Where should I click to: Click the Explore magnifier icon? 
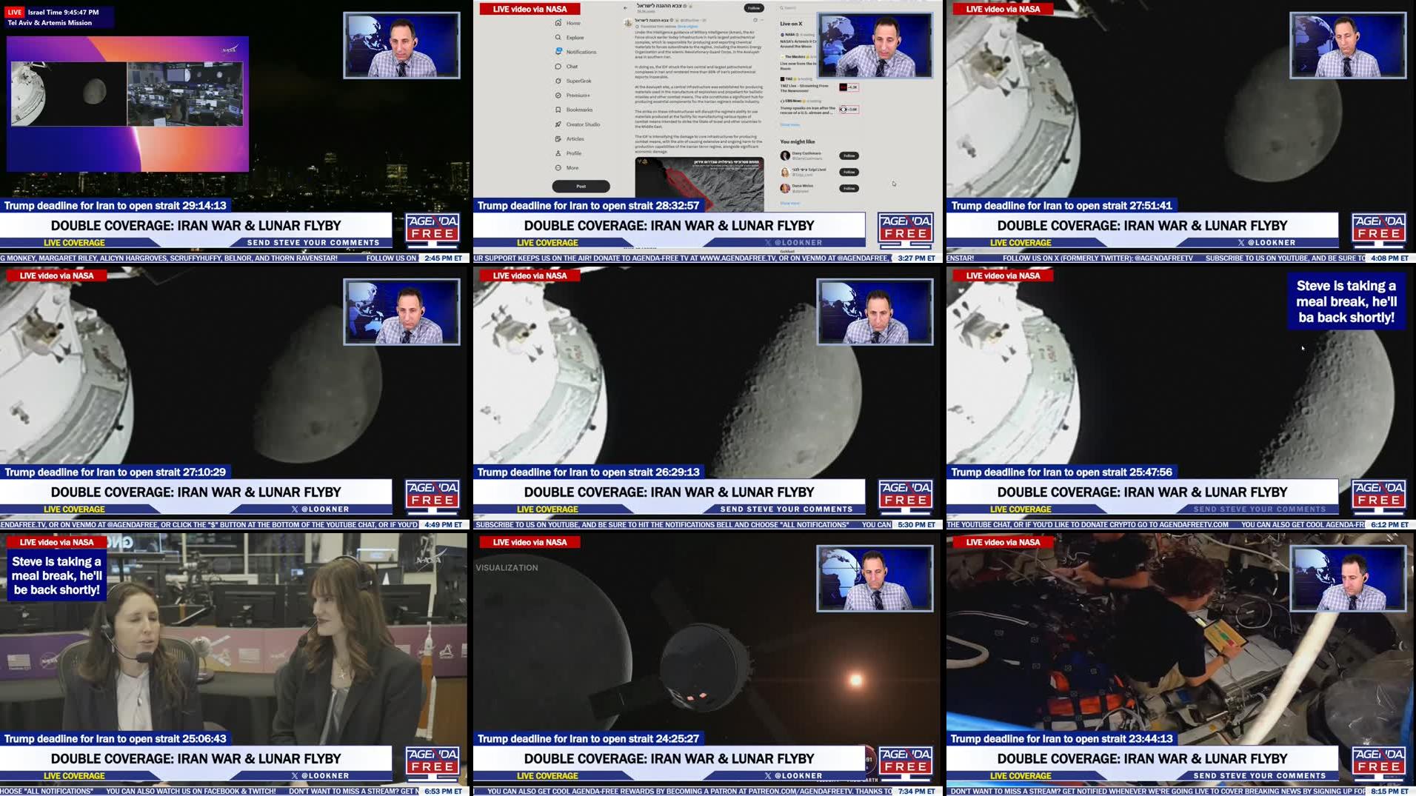(x=558, y=37)
